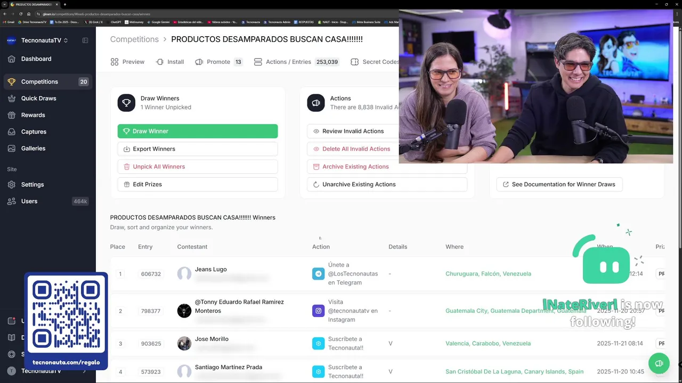
Task: Switch to the Actions / Entries tab
Action: [x=297, y=62]
